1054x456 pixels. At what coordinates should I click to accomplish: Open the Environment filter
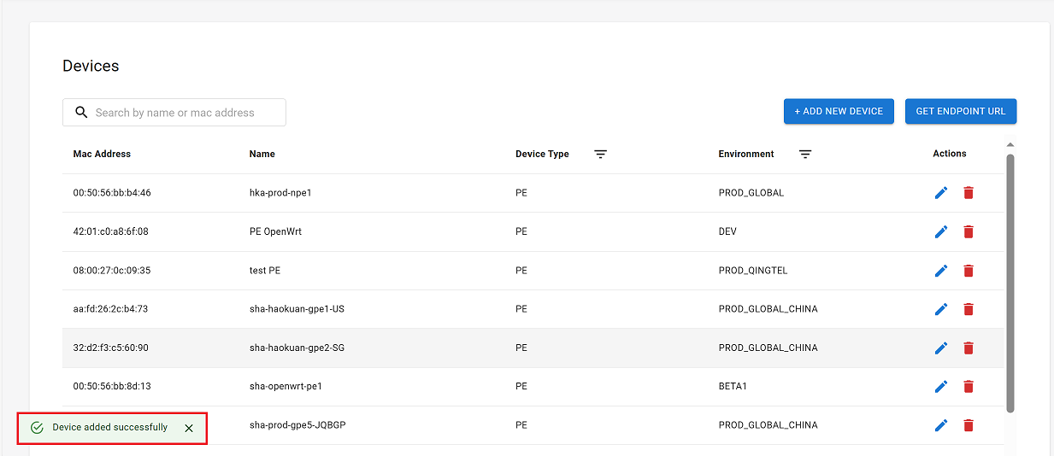click(805, 155)
